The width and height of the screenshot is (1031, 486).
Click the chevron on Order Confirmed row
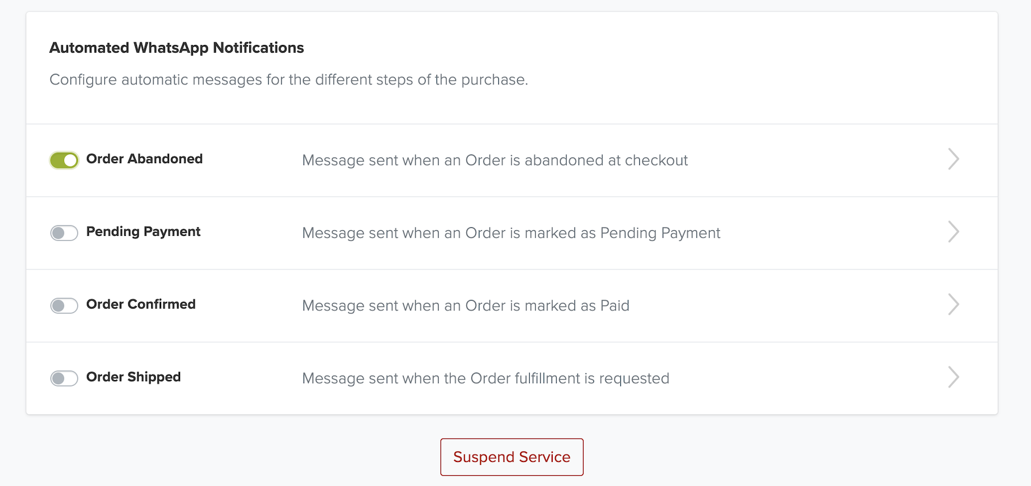(x=953, y=305)
